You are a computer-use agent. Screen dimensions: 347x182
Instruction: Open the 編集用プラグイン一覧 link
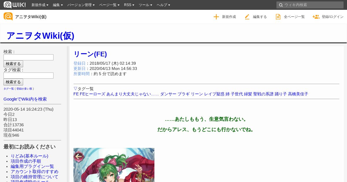[32, 166]
